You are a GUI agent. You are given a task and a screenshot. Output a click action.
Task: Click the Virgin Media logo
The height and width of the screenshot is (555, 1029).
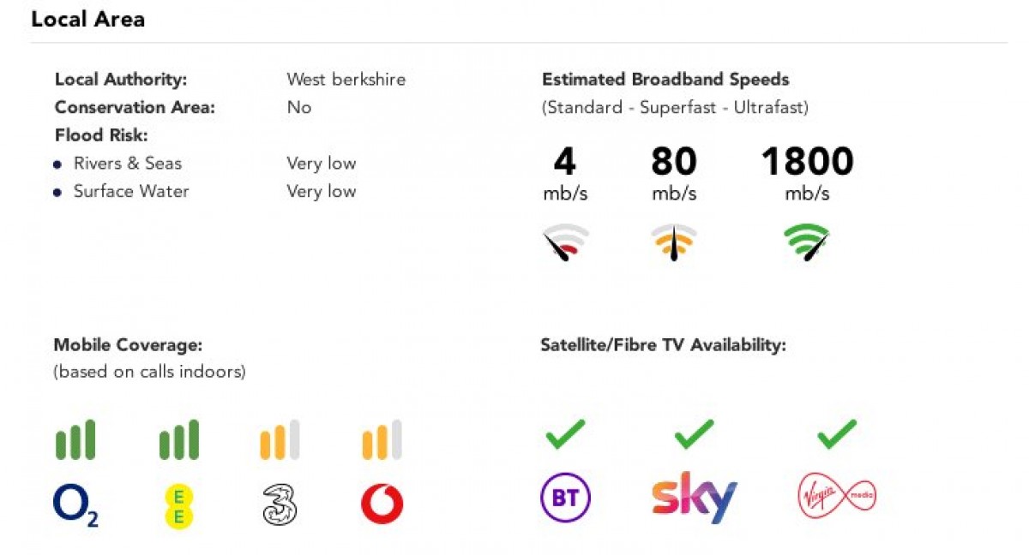click(836, 497)
